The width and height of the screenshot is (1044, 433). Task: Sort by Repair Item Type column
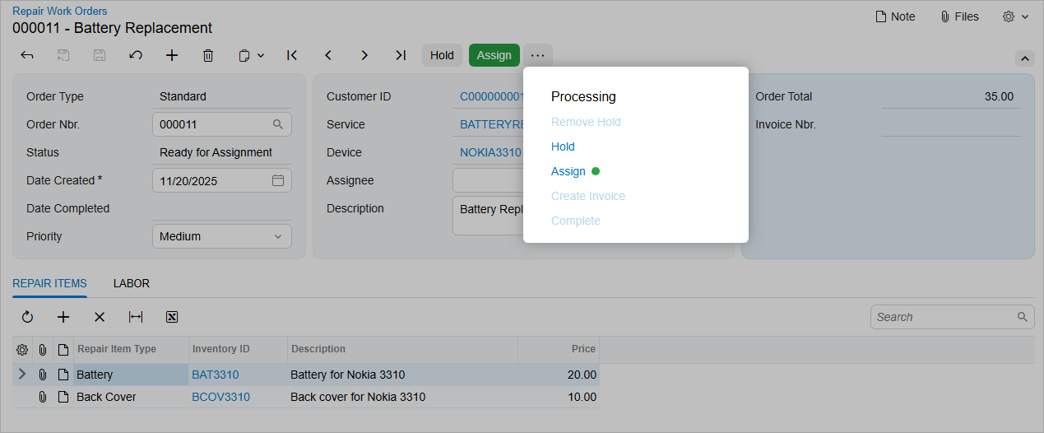[x=132, y=349]
